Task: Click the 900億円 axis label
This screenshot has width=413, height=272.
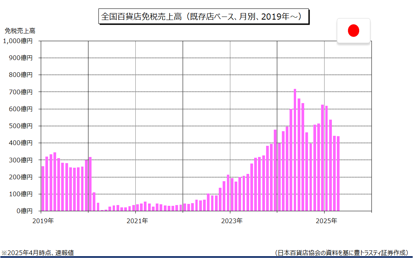Action: point(20,58)
